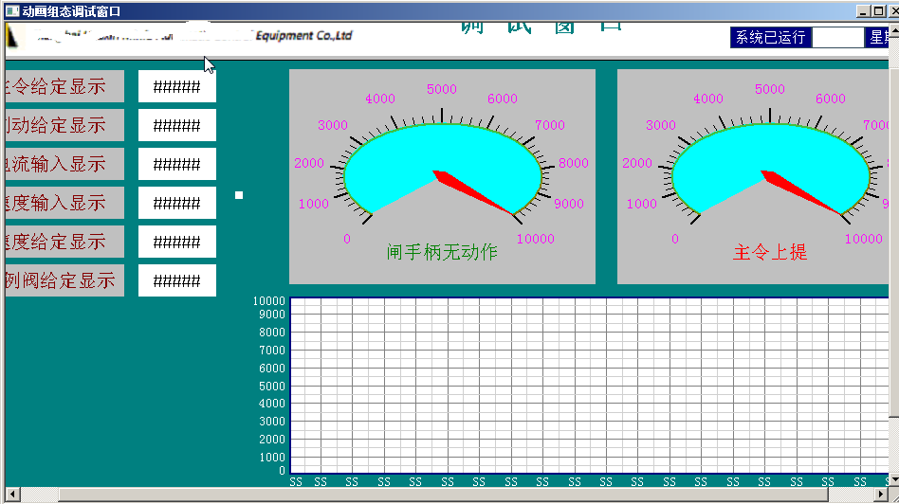Click the ##### field beside 度输入显示
This screenshot has width=899, height=504.
coord(176,203)
